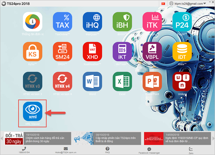Image resolution: width=215 pixels, height=155 pixels.
Task: Open the PowerPoint app icon
Action: point(152,82)
